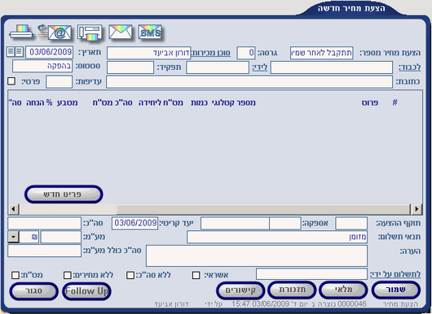Click the מט"ח ליחידה column header
Viewport: 432px width, 314px height.
point(161,102)
